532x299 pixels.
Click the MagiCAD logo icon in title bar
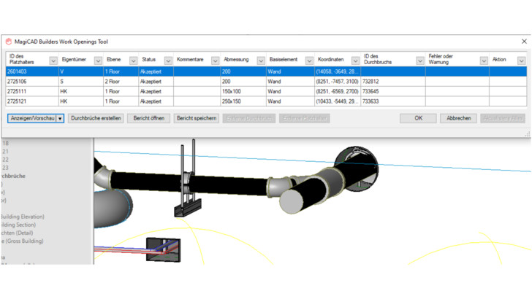click(x=9, y=42)
